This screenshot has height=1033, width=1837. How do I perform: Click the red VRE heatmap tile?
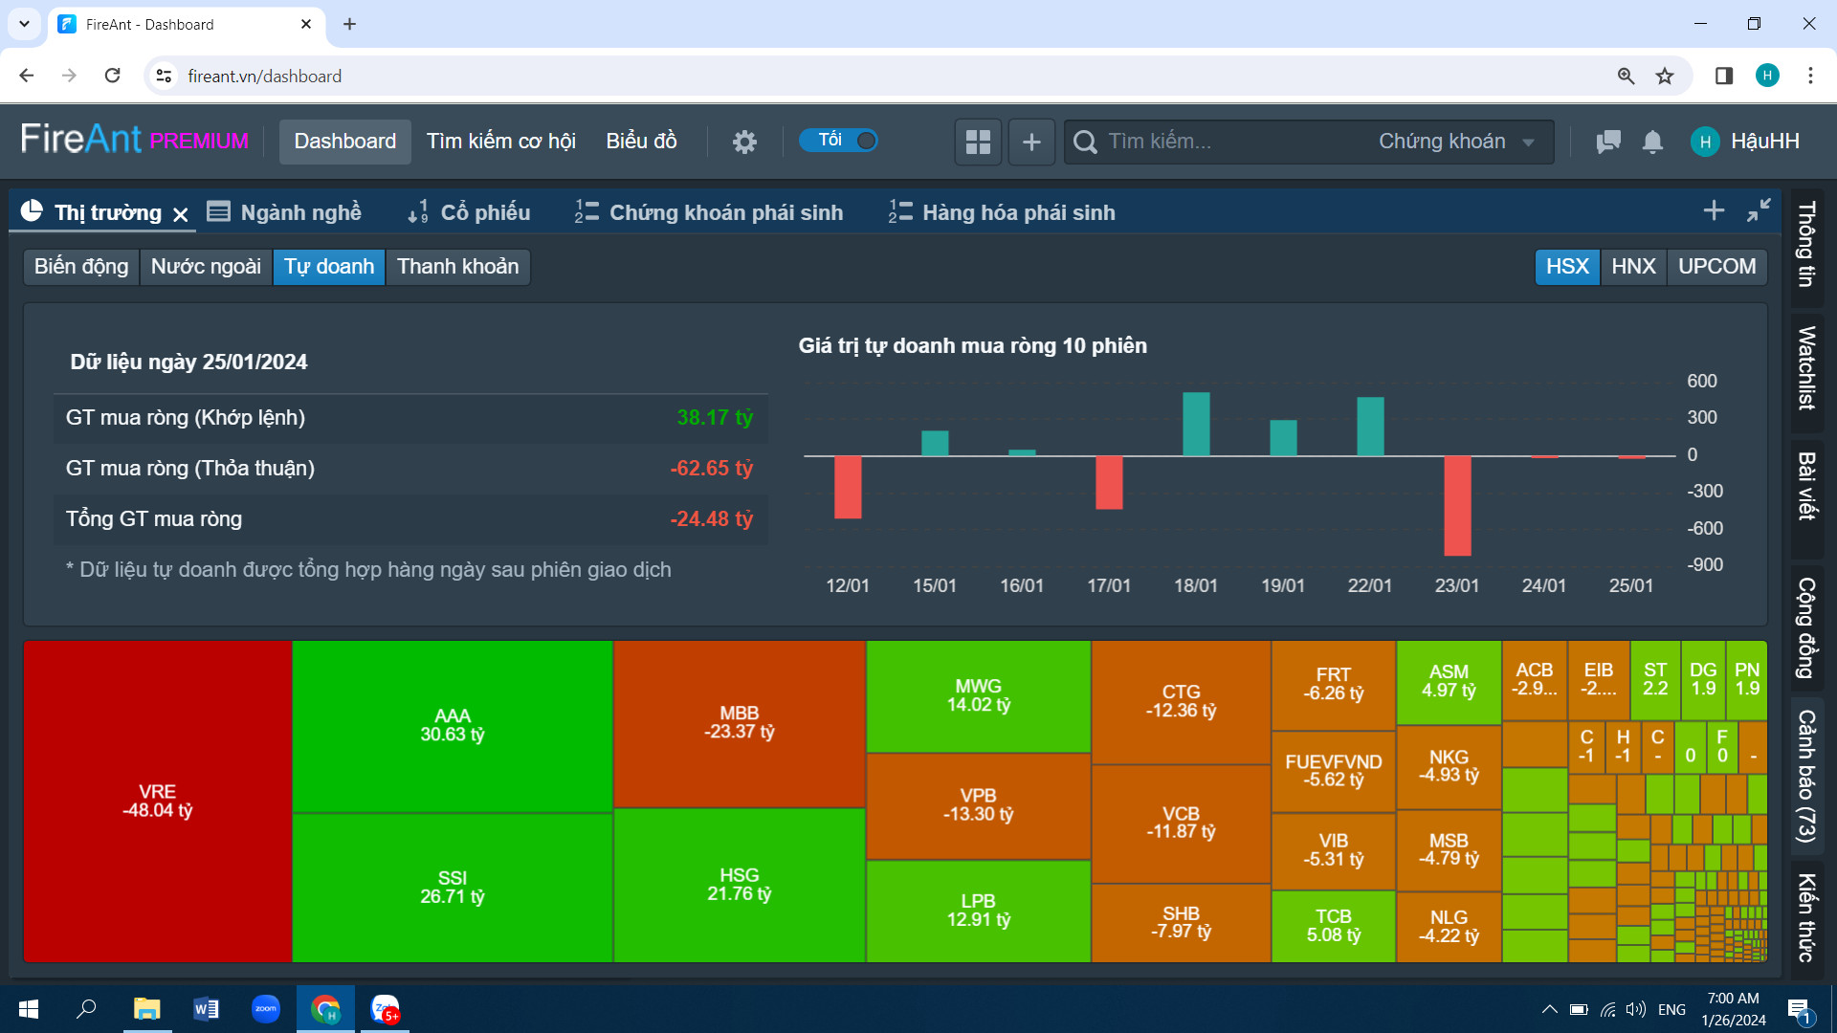point(158,801)
